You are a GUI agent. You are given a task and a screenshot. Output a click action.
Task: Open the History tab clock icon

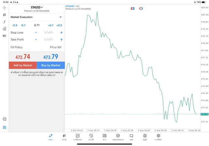pos(91,137)
